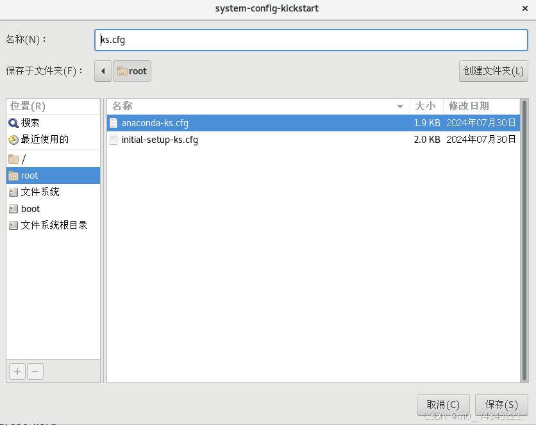The image size is (536, 426).
Task: Sort by 名称 column header
Action: point(258,106)
